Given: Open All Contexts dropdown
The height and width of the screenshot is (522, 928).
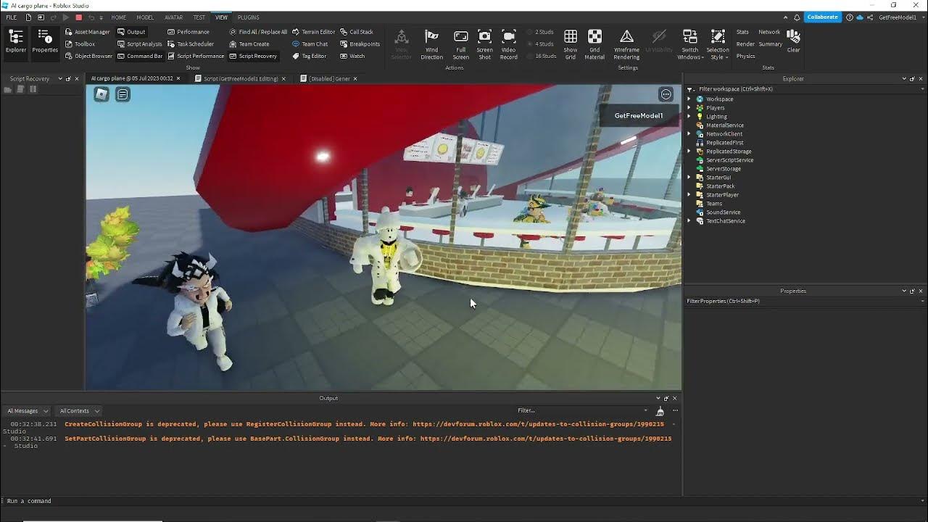Looking at the screenshot, I should pyautogui.click(x=79, y=411).
